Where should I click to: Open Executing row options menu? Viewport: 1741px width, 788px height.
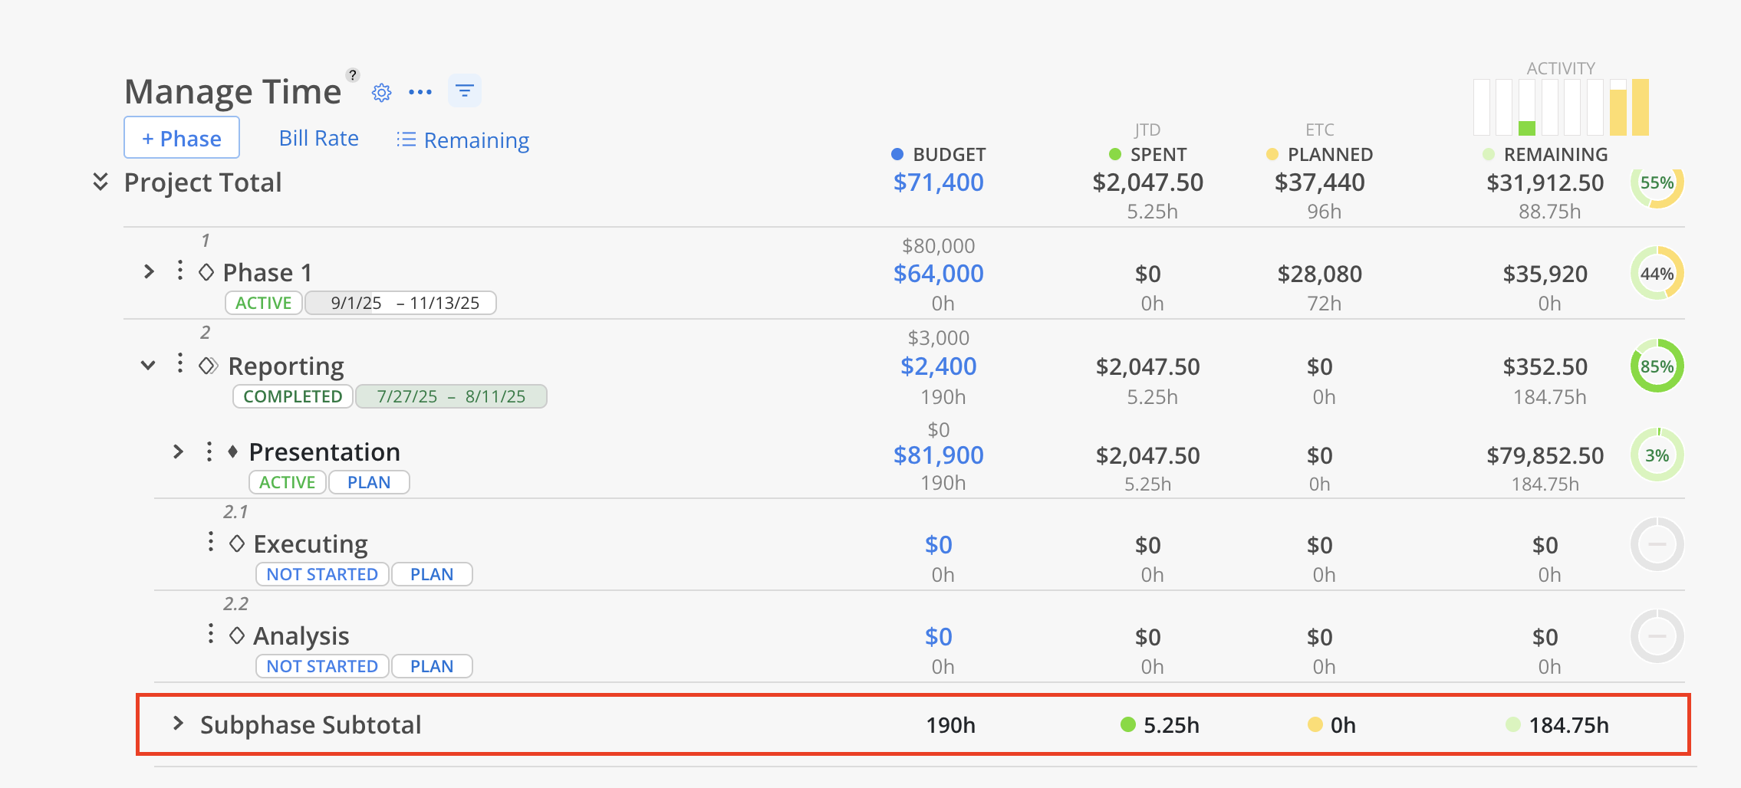[x=211, y=543]
